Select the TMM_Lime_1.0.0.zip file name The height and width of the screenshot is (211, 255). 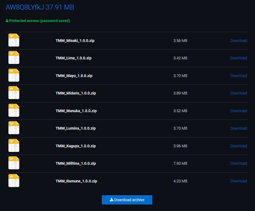pyautogui.click(x=74, y=58)
